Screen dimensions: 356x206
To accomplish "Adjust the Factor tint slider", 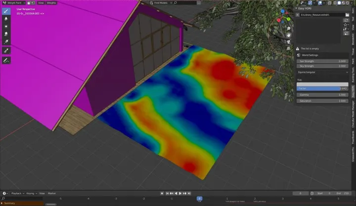I will pos(322,89).
